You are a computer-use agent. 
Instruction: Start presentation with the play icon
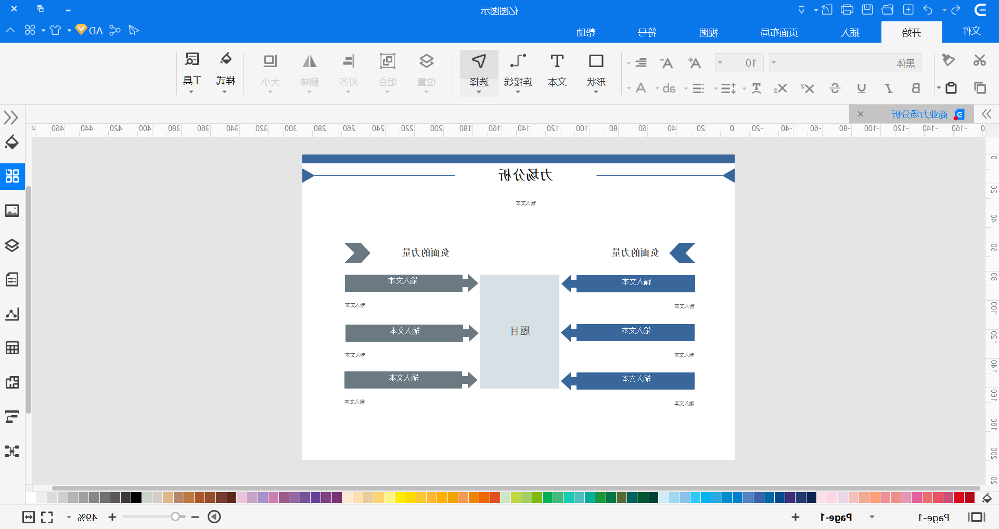[214, 517]
